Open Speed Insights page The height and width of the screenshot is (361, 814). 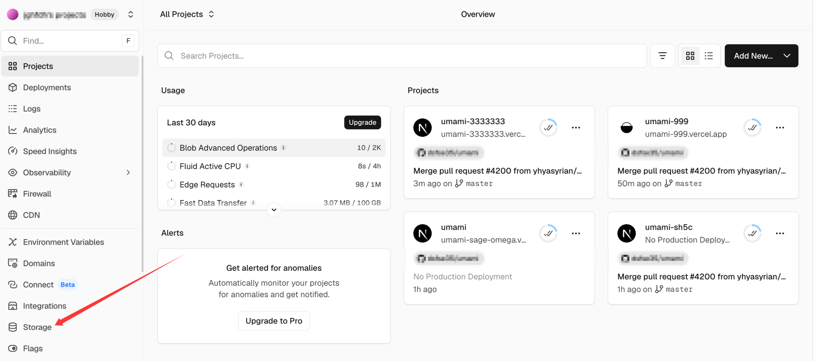pos(70,151)
